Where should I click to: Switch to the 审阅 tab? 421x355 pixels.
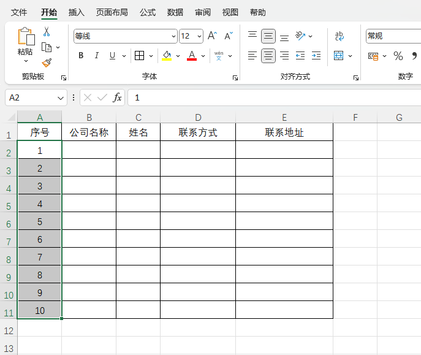click(203, 12)
